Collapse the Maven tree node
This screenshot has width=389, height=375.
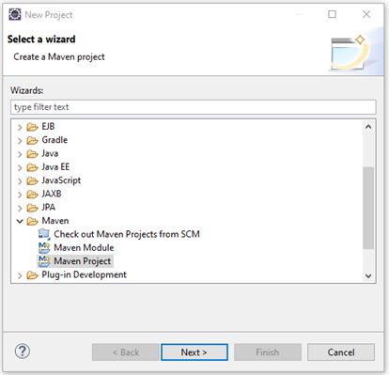(20, 221)
